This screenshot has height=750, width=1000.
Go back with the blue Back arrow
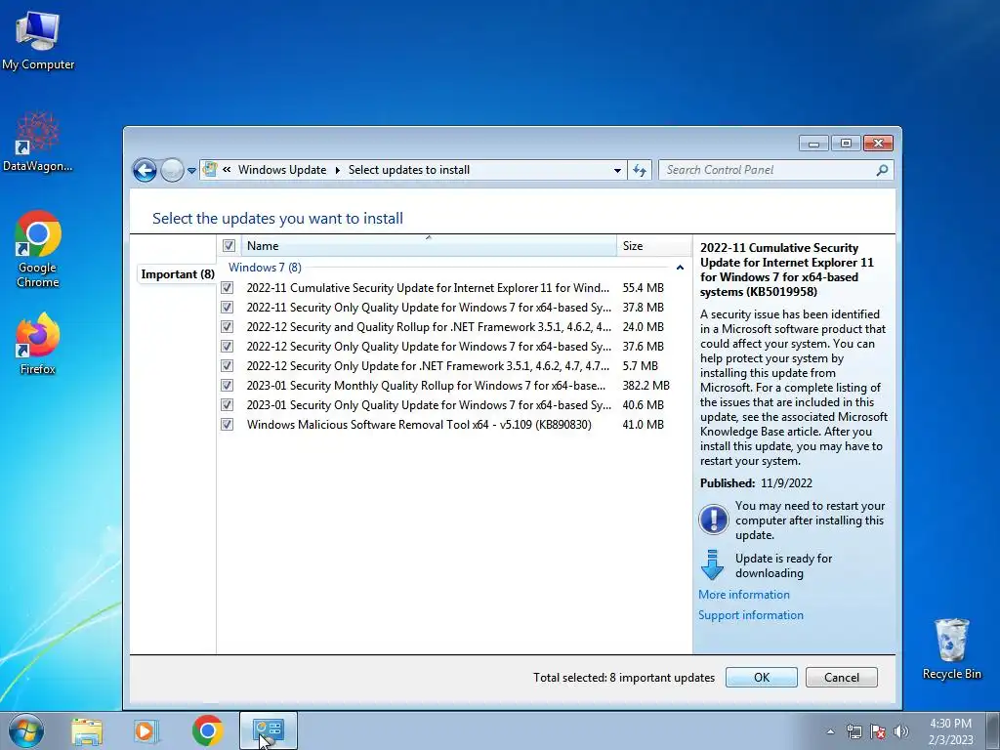(x=145, y=170)
